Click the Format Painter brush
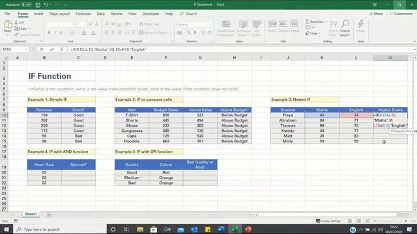 tap(27, 34)
